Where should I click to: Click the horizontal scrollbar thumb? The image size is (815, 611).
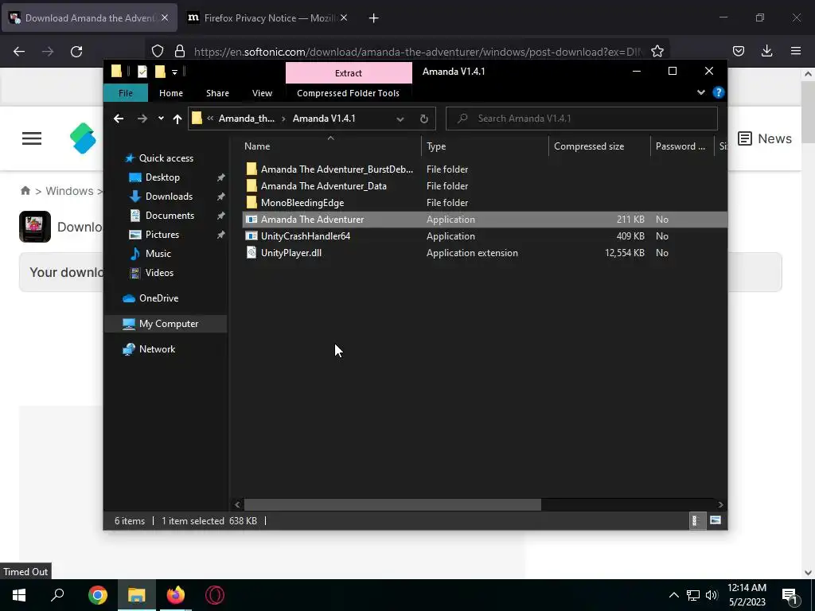coord(392,504)
